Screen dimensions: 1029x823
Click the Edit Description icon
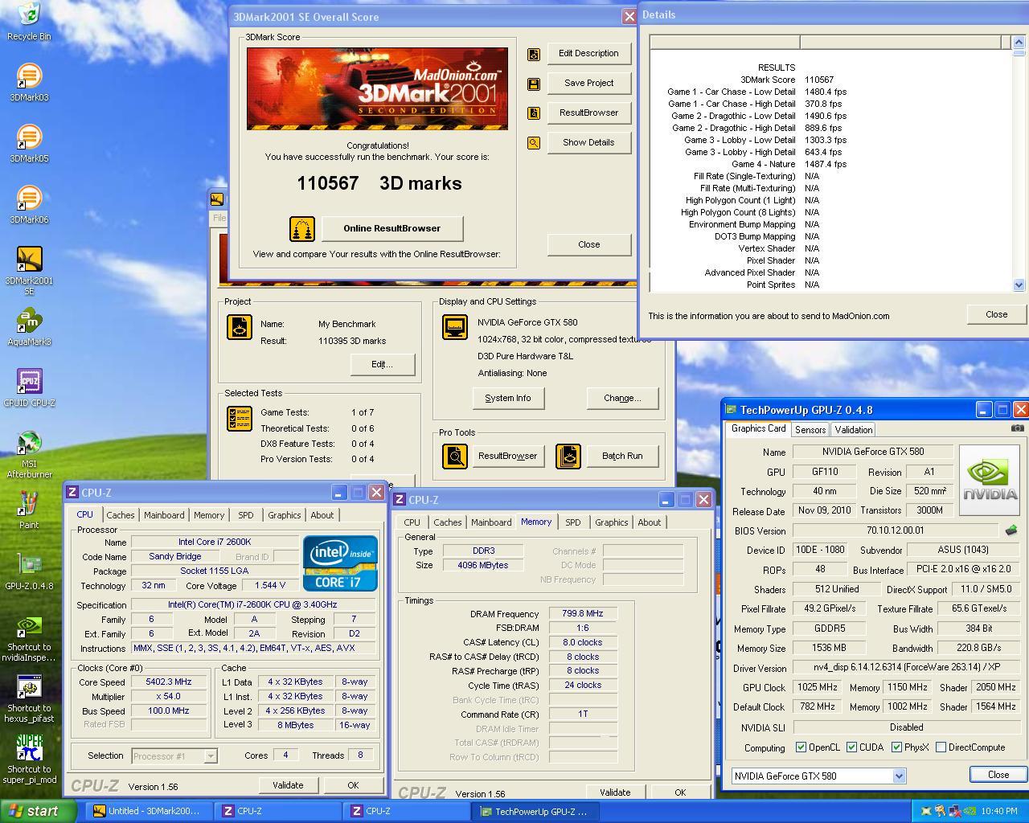(534, 54)
